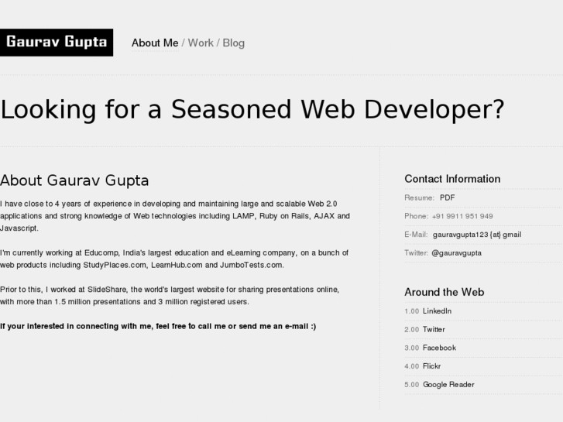563x422 pixels.
Task: Download the PDF resume
Action: [x=448, y=197]
